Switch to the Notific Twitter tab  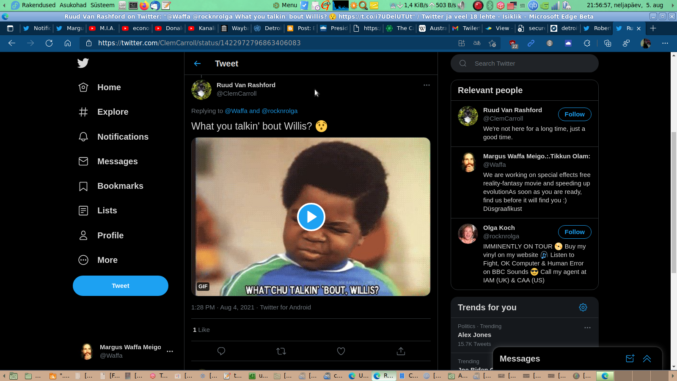(37, 28)
